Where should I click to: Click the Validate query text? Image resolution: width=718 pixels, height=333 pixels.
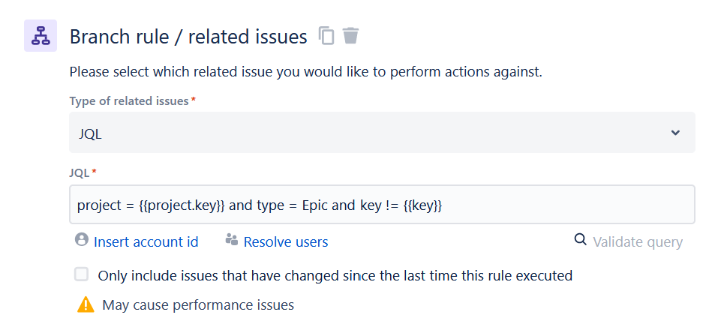(638, 241)
